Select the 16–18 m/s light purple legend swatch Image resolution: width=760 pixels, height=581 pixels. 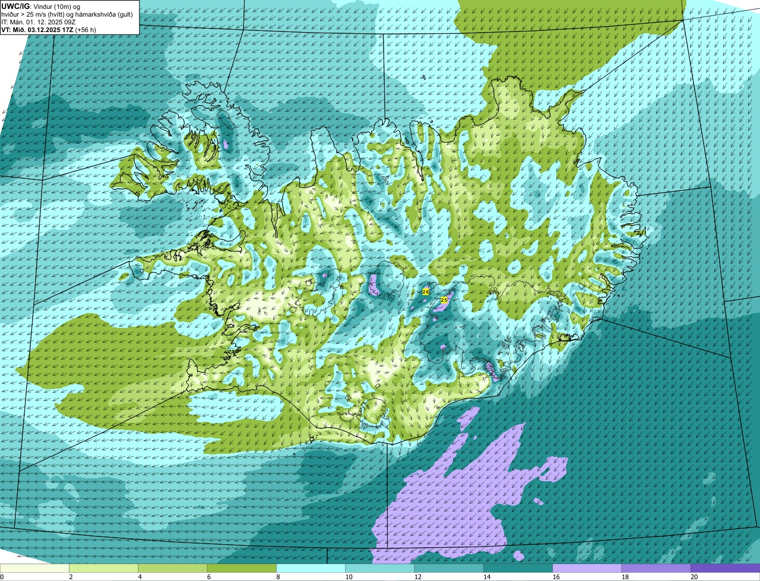point(587,568)
